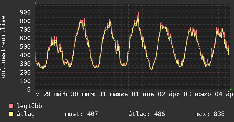Click the max: 838 statistic
Image resolution: width=234 pixels, height=122 pixels.
[210, 114]
